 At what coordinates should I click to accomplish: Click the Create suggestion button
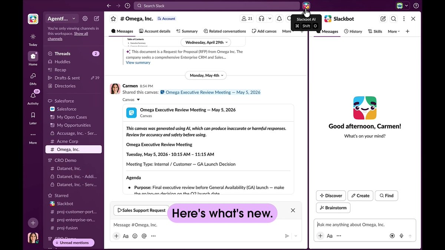coord(360,196)
